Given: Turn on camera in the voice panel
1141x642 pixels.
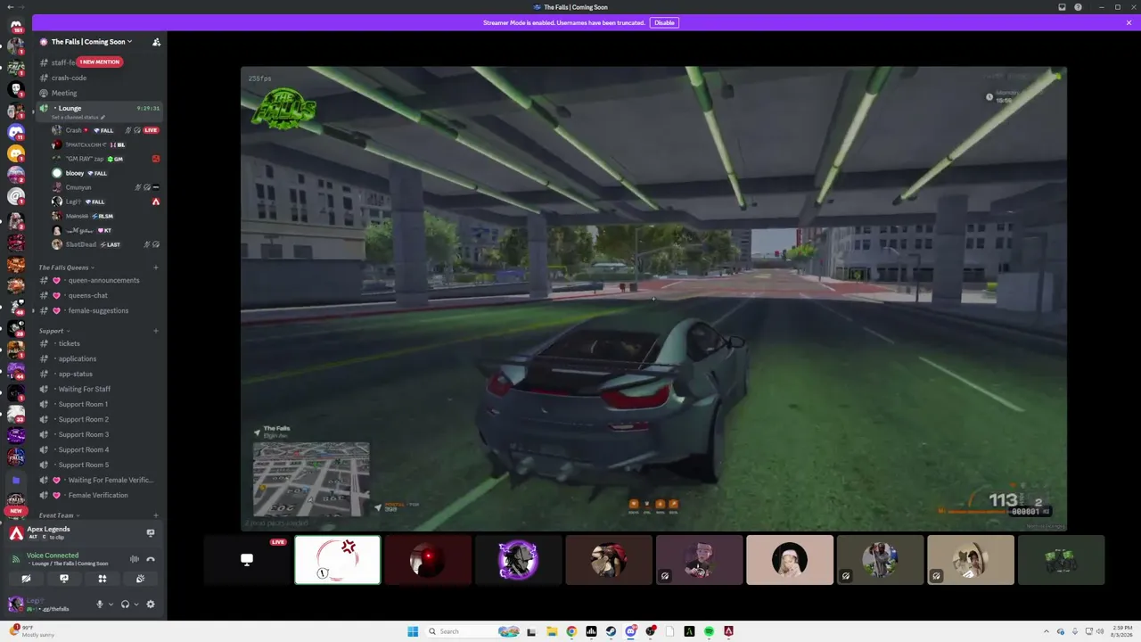Looking at the screenshot, I should 26,579.
